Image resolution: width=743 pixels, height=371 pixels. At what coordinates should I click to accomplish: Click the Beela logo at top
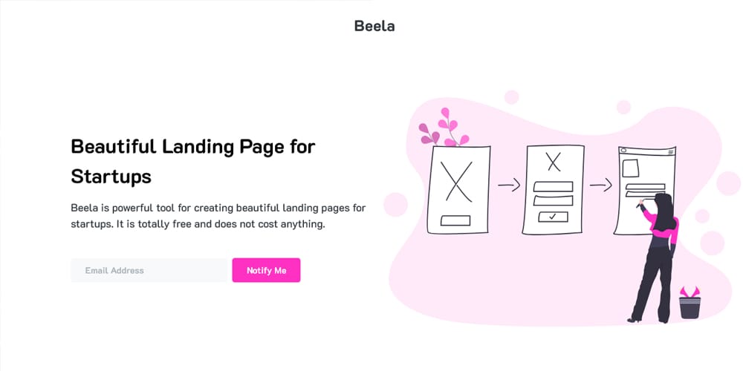(x=374, y=26)
